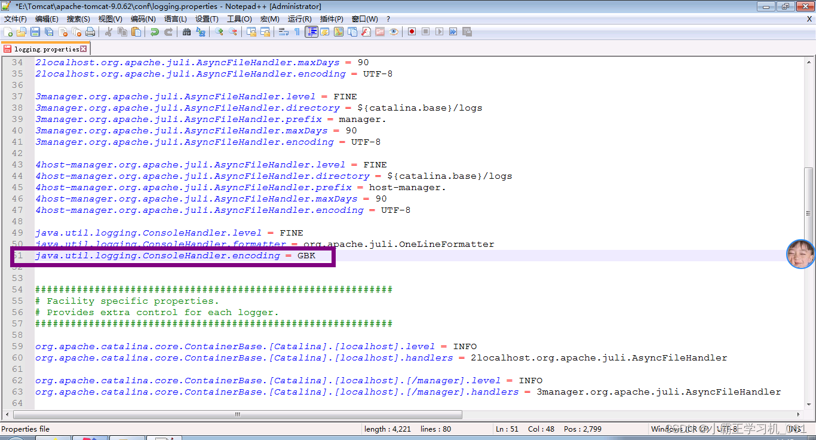Image resolution: width=816 pixels, height=440 pixels.
Task: Click the Paste clipboard icon
Action: pos(136,32)
